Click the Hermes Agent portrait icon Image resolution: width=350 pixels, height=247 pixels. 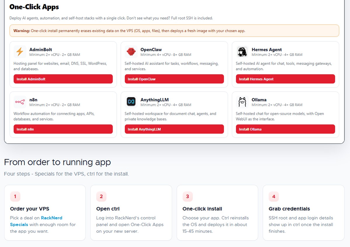242,52
